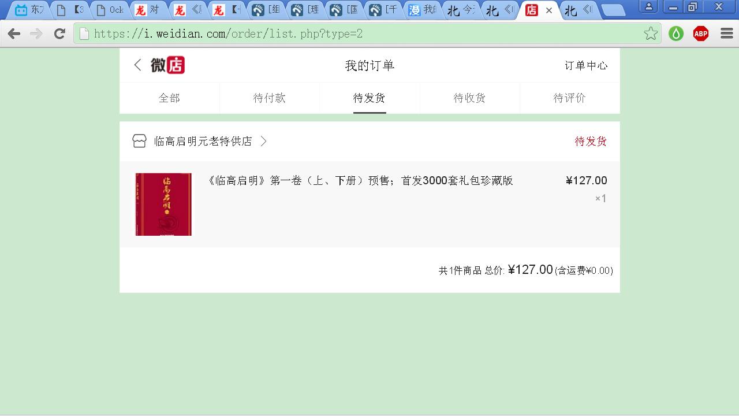The image size is (739, 416).
Task: Expand shop details via chevron arrow
Action: [264, 142]
